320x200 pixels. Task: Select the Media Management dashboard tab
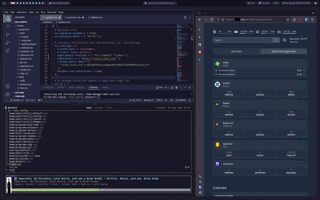click(x=284, y=51)
